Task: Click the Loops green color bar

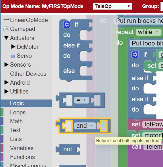Action: [x=2, y=112]
